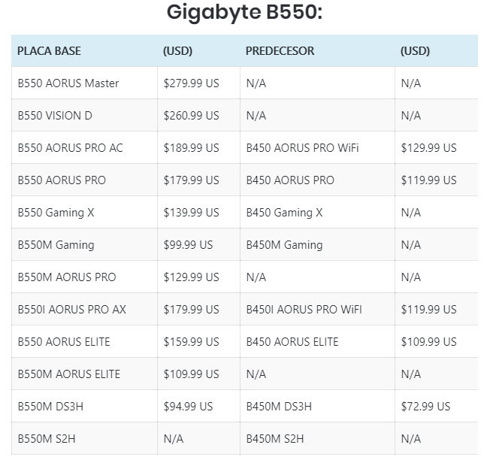This screenshot has height=463, width=487.
Task: Click the Gigabyte B550 heading
Action: [243, 13]
